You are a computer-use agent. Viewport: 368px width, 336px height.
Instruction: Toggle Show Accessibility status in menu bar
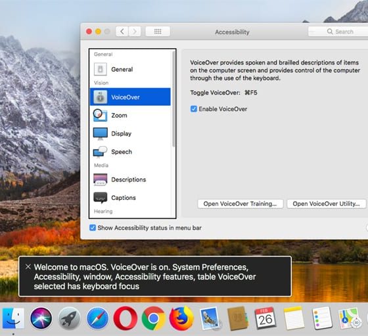pyautogui.click(x=93, y=228)
